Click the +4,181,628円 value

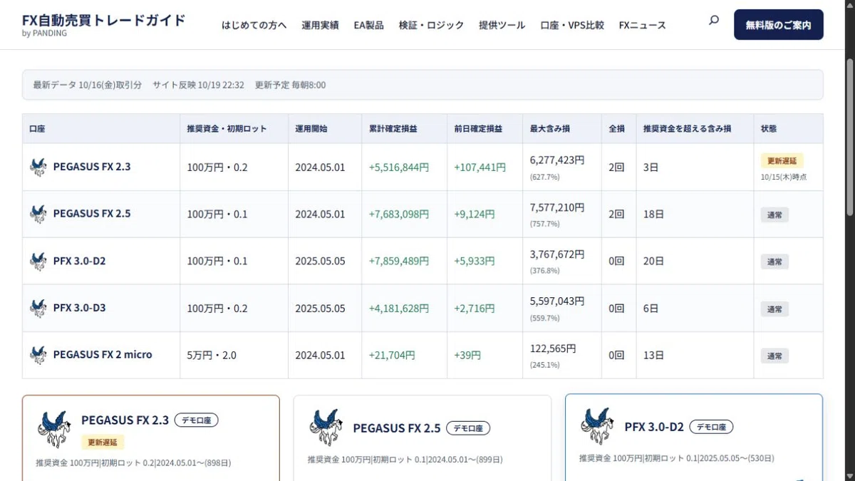(x=399, y=309)
